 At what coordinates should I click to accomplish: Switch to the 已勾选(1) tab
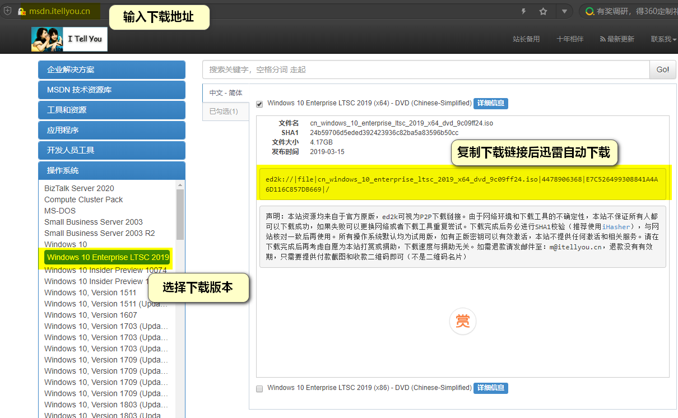tap(226, 112)
